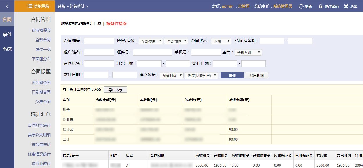This screenshot has height=168, width=363.
Task: Select the 合同 sidebar tab
Action: pyautogui.click(x=7, y=20)
